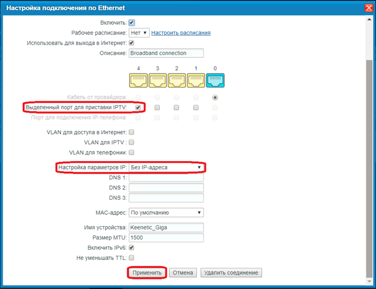Toggle the Включить checkbox at top
This screenshot has width=376, height=289.
pyautogui.click(x=132, y=22)
